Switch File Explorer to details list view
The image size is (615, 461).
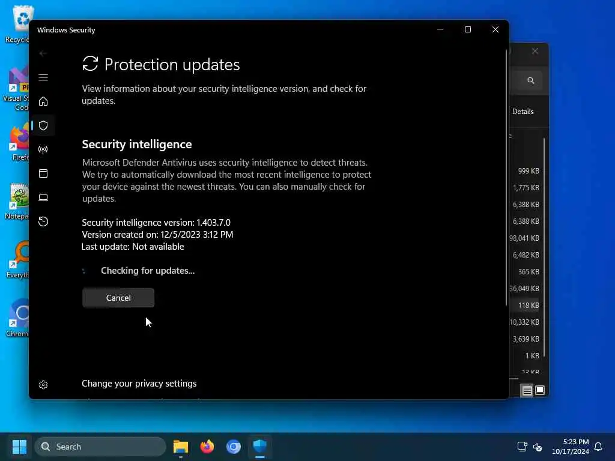click(527, 390)
